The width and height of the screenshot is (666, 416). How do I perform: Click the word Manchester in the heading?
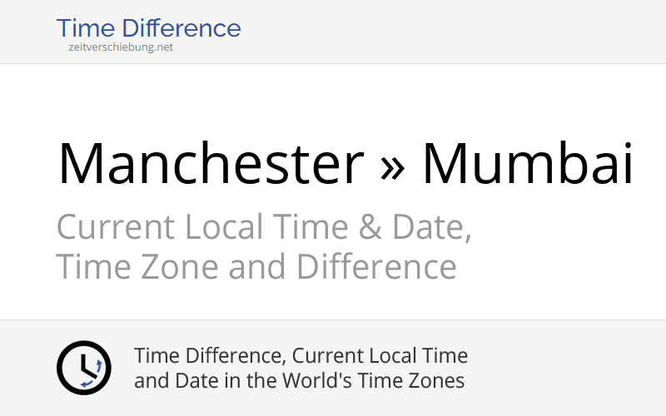pos(211,163)
